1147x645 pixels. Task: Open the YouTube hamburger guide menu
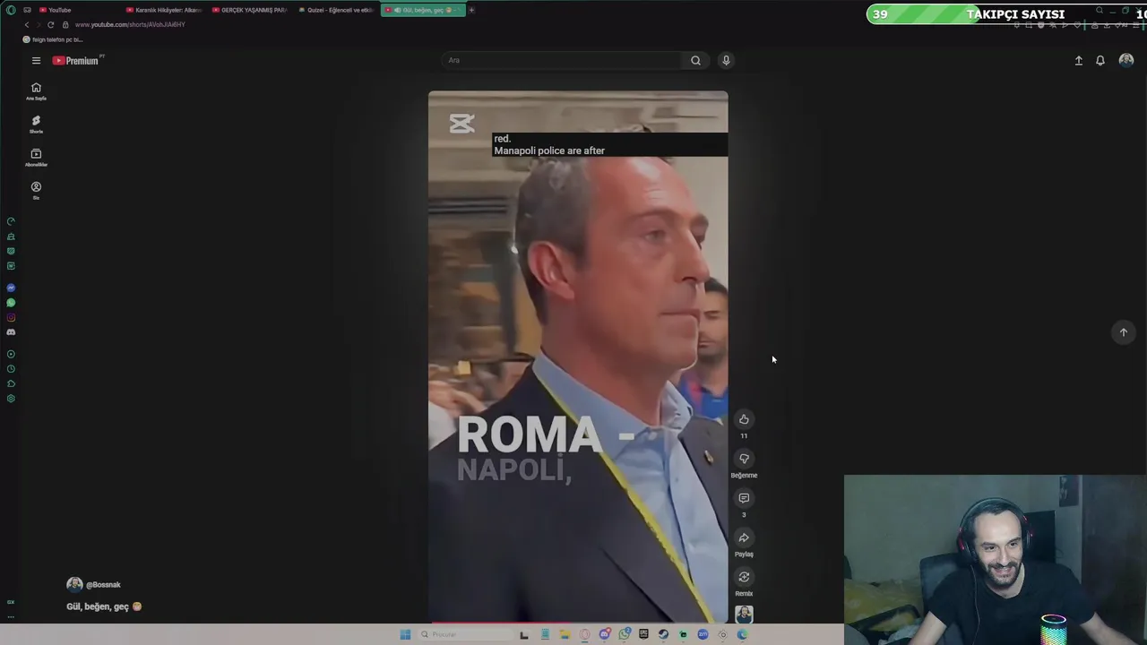(36, 60)
